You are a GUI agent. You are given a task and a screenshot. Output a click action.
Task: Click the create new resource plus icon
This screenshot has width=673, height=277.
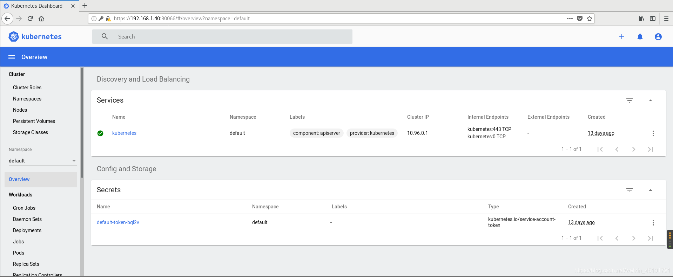point(622,37)
